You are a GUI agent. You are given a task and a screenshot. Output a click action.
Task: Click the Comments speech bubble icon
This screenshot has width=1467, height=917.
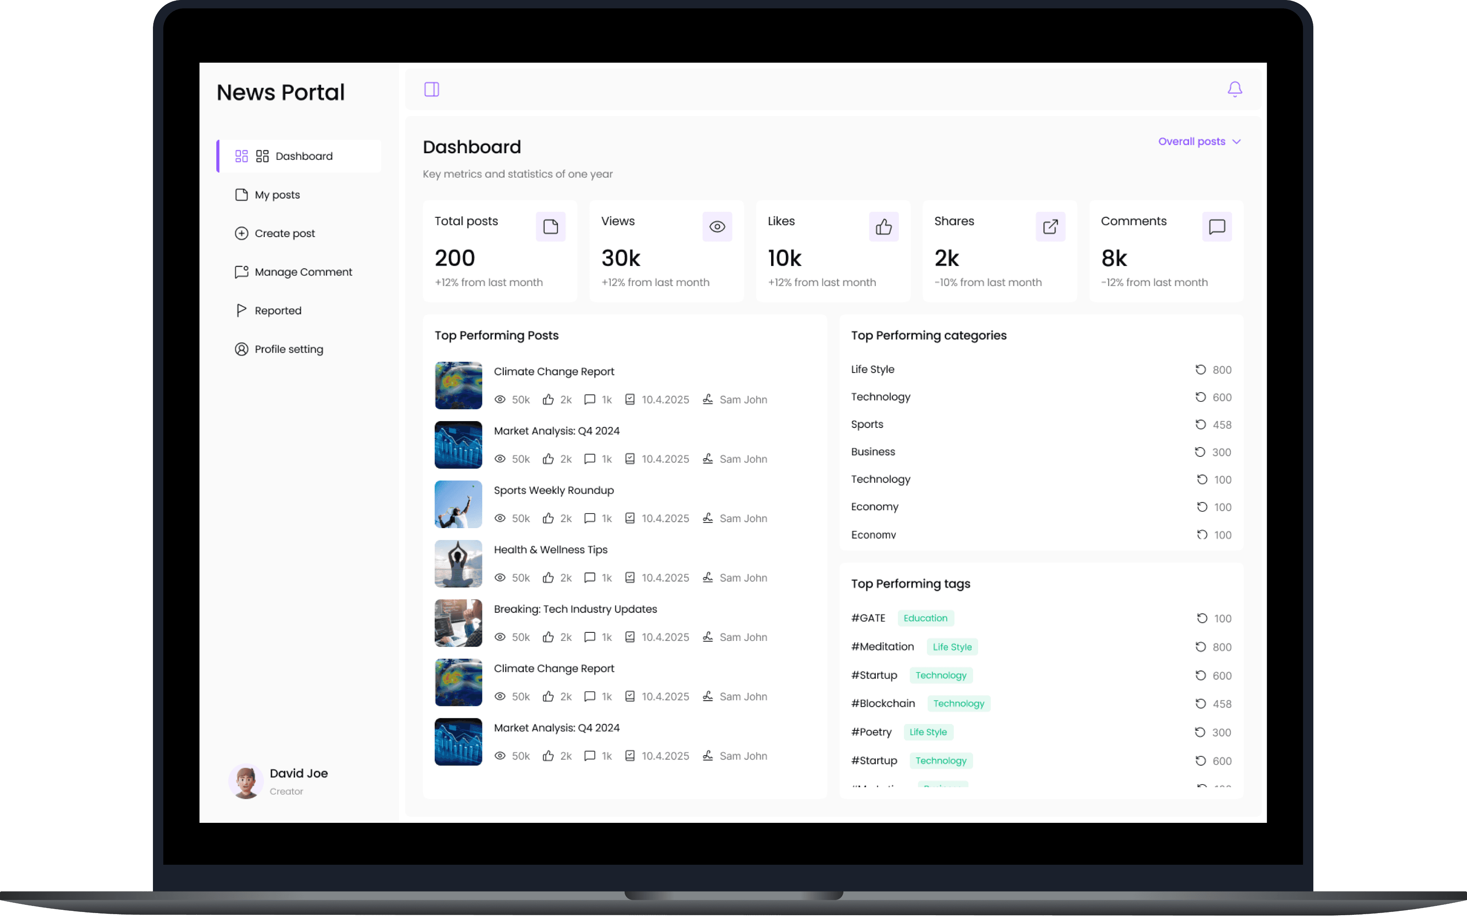[1217, 227]
